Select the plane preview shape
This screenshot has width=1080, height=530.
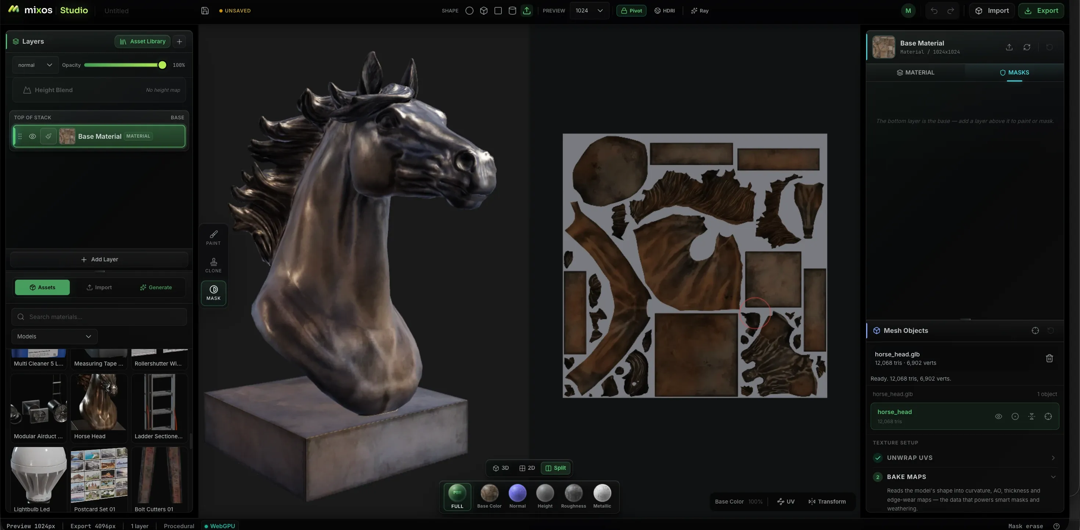498,11
